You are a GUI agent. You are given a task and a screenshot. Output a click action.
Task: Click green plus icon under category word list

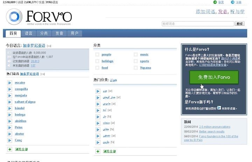point(98,152)
